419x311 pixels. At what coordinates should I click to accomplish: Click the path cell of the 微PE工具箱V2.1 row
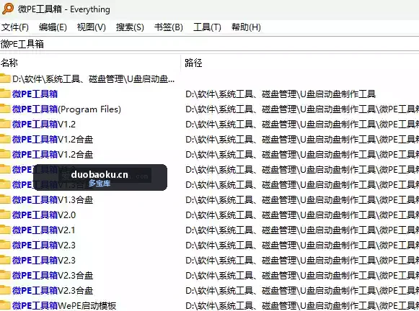click(x=302, y=230)
